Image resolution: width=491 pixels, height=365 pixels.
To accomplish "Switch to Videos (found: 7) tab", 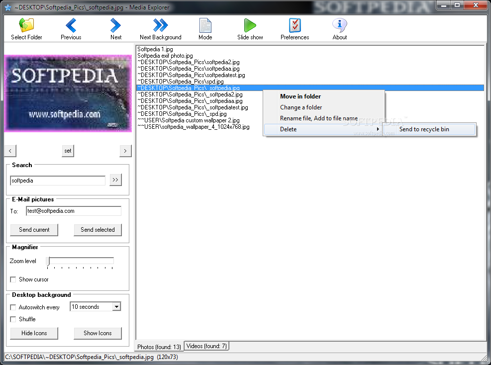I will click(x=206, y=346).
